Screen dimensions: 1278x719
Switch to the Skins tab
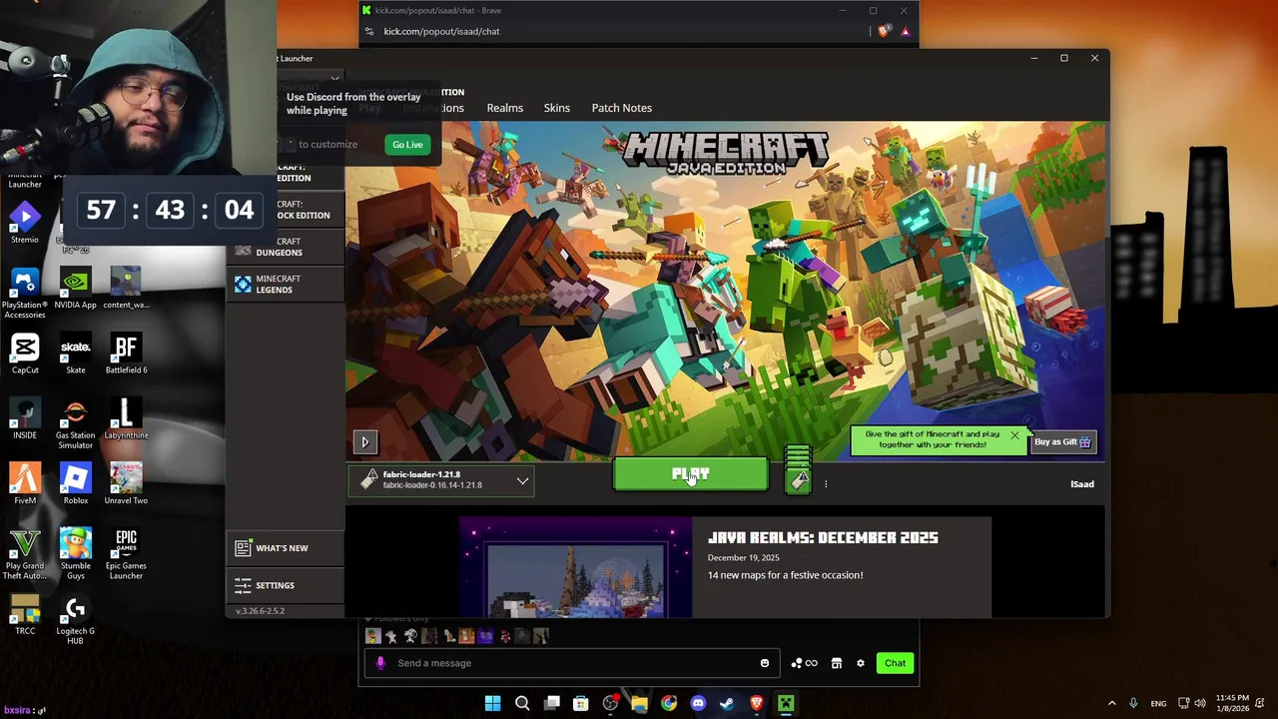pos(557,108)
